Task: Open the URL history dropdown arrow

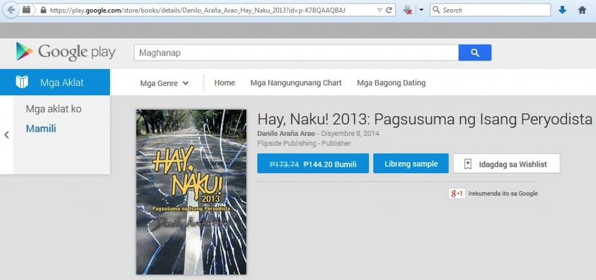Action: tap(379, 10)
